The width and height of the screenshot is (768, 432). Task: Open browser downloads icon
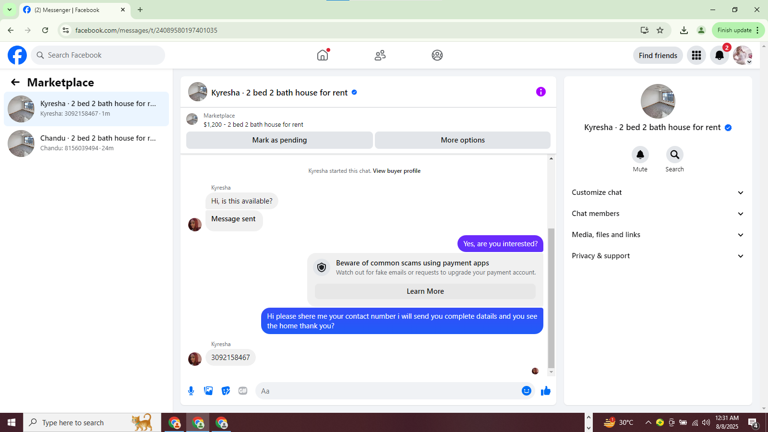click(x=684, y=30)
